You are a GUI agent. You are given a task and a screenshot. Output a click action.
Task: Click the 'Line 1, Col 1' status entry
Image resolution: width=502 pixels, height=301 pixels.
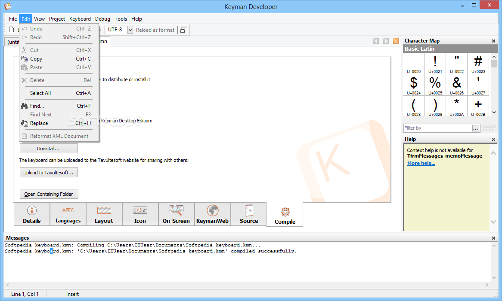pos(25,294)
